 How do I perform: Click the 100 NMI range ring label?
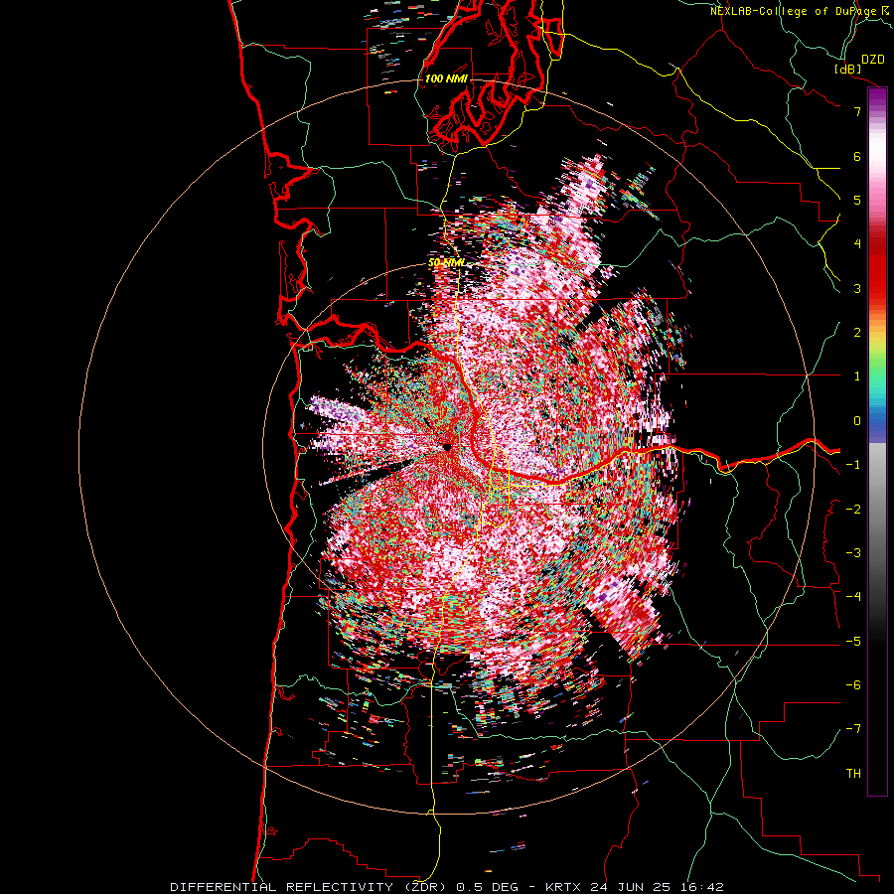446,78
